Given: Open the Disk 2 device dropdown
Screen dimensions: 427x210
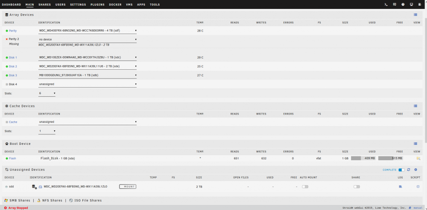Looking at the screenshot, I should (x=88, y=66).
